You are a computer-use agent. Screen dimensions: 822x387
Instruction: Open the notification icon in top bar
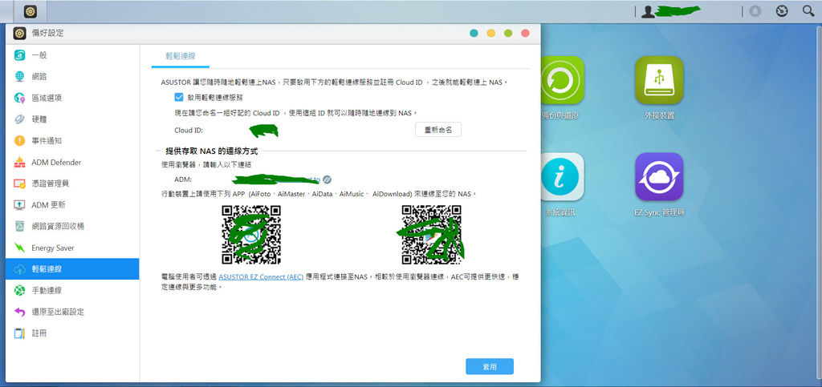[x=755, y=11]
